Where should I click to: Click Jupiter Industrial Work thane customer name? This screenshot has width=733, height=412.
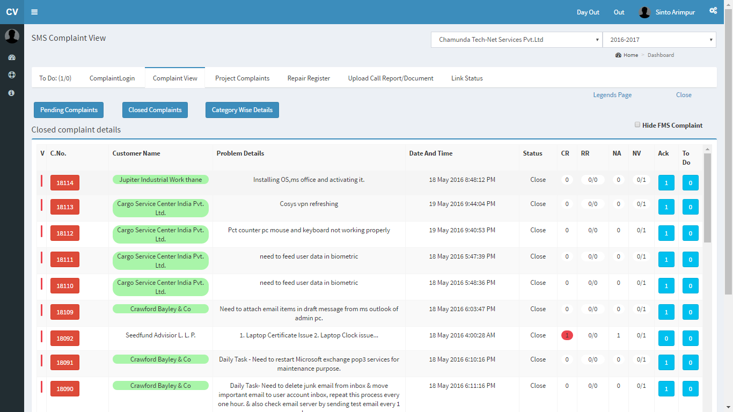(160, 180)
